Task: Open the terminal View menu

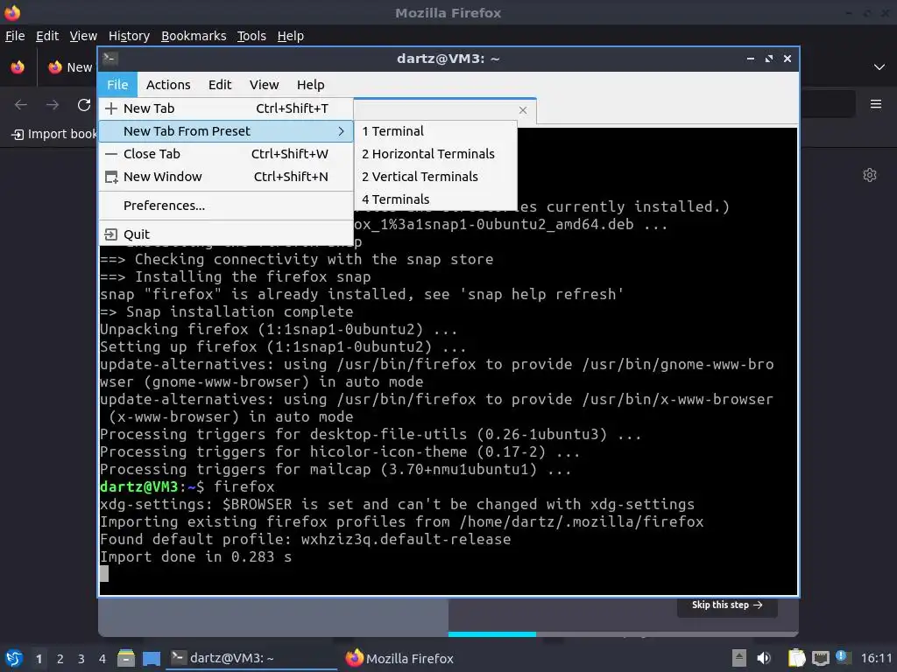Action: click(x=264, y=85)
